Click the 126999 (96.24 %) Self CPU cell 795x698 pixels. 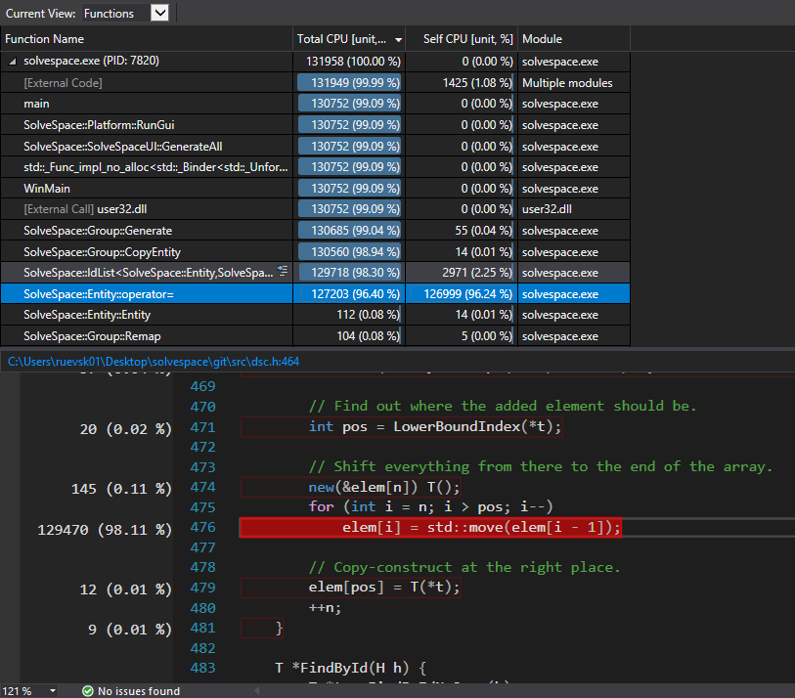click(x=462, y=293)
